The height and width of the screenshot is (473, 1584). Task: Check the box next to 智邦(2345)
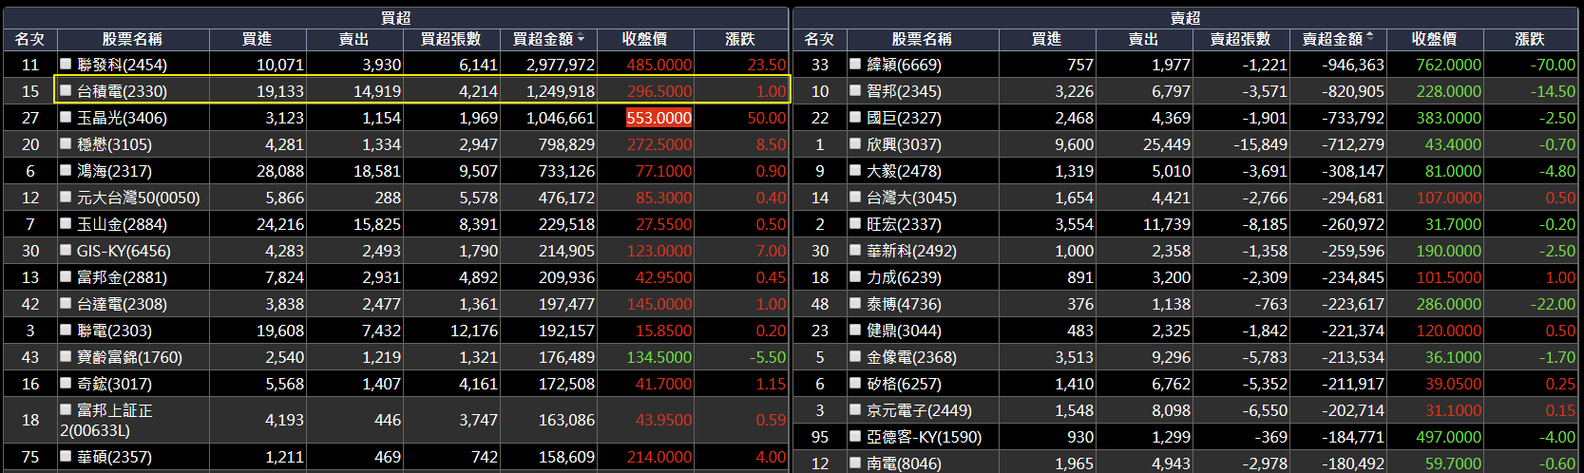pos(855,90)
